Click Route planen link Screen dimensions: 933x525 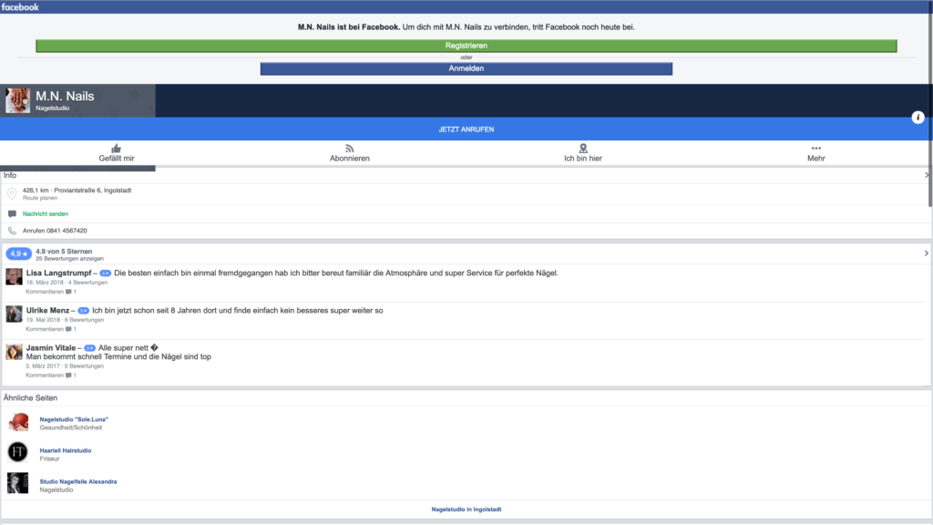click(x=40, y=198)
